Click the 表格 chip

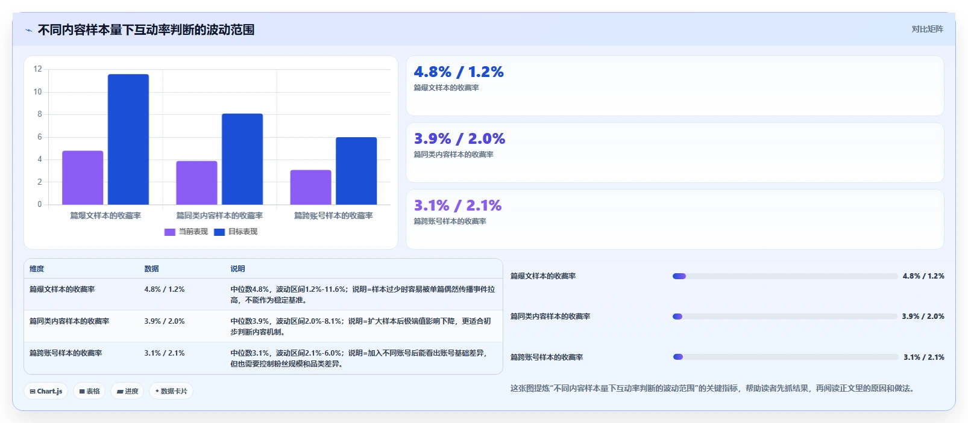click(x=89, y=391)
